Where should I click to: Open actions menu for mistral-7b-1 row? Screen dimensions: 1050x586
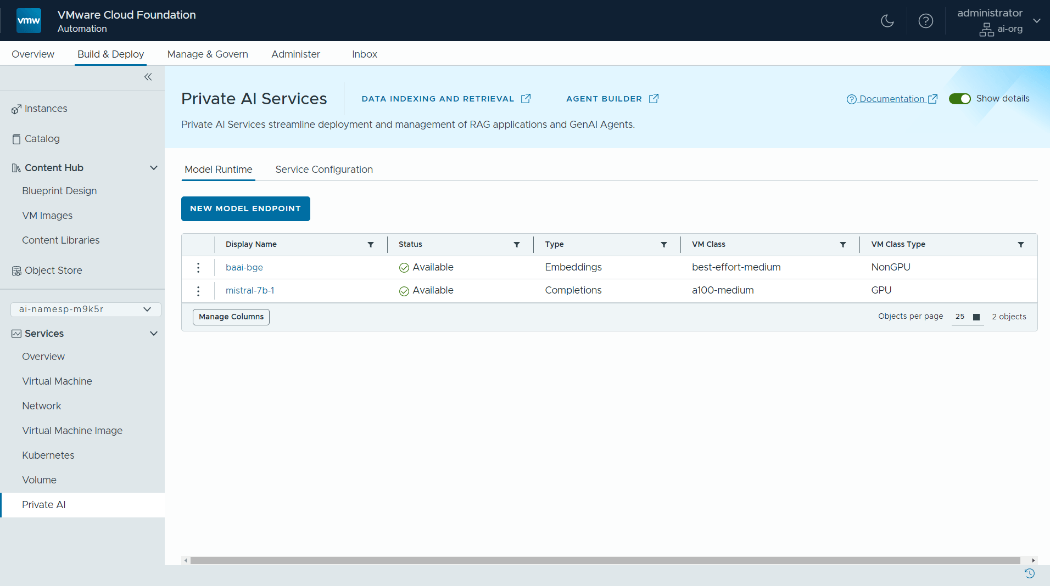[198, 291]
